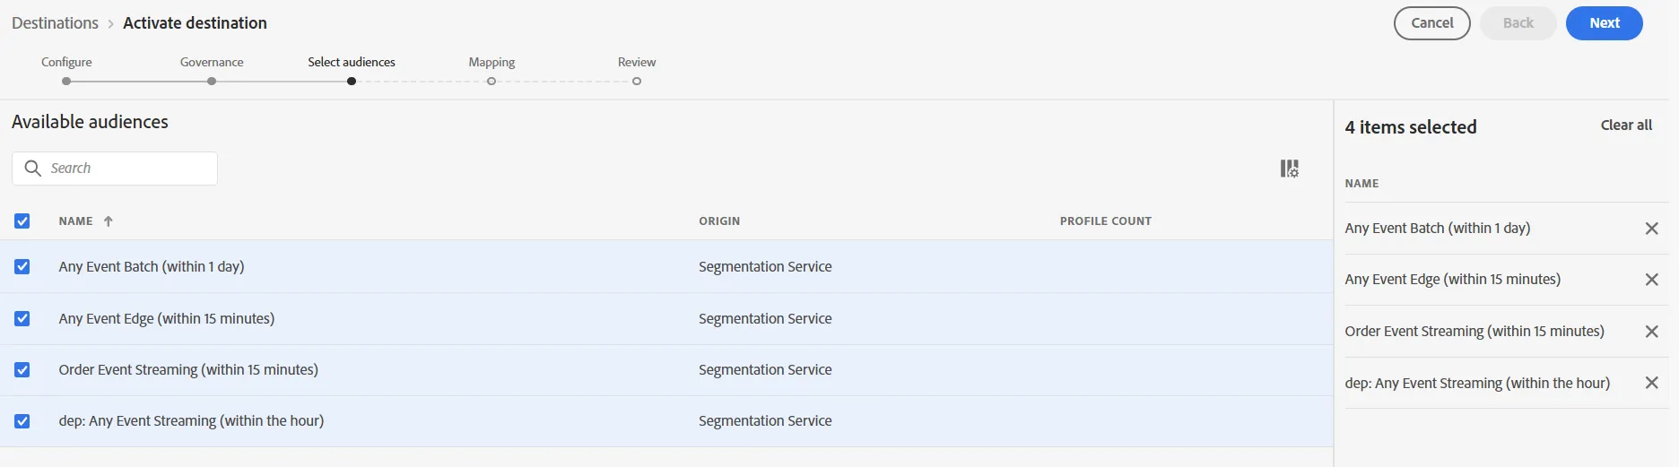The image size is (1679, 467).
Task: Click Clear all selected items
Action: click(1626, 125)
